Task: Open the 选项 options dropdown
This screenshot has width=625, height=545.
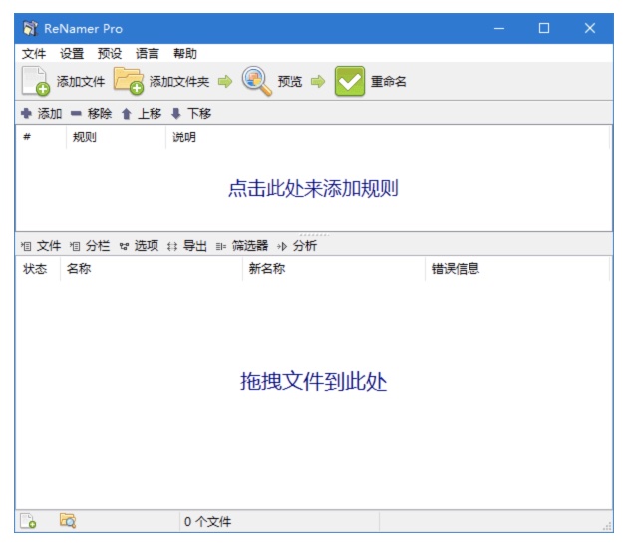Action: tap(147, 246)
